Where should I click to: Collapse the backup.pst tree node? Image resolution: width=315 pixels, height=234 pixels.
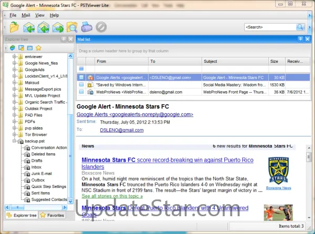point(14,141)
